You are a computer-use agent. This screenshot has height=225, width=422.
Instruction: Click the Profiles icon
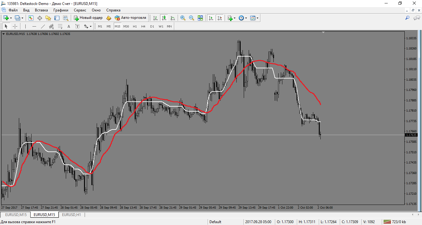pos(17,18)
